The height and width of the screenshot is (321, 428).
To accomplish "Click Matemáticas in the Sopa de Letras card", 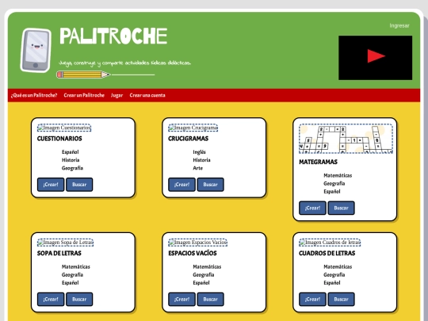I will (75, 266).
